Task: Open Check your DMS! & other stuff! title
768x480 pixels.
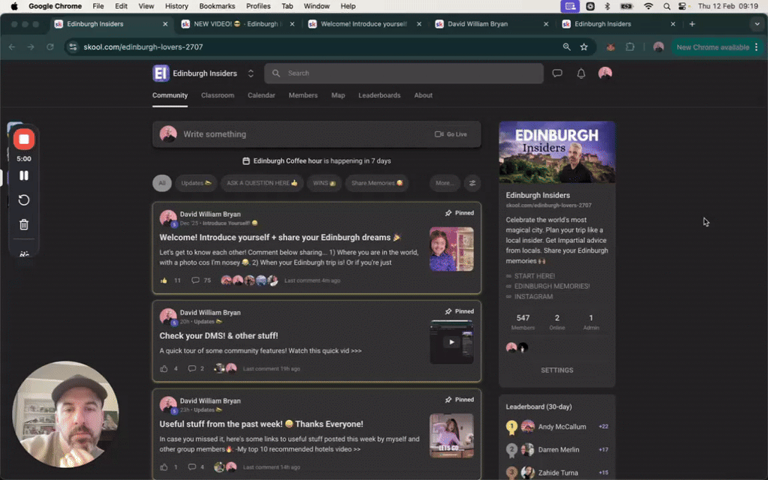Action: coord(218,336)
